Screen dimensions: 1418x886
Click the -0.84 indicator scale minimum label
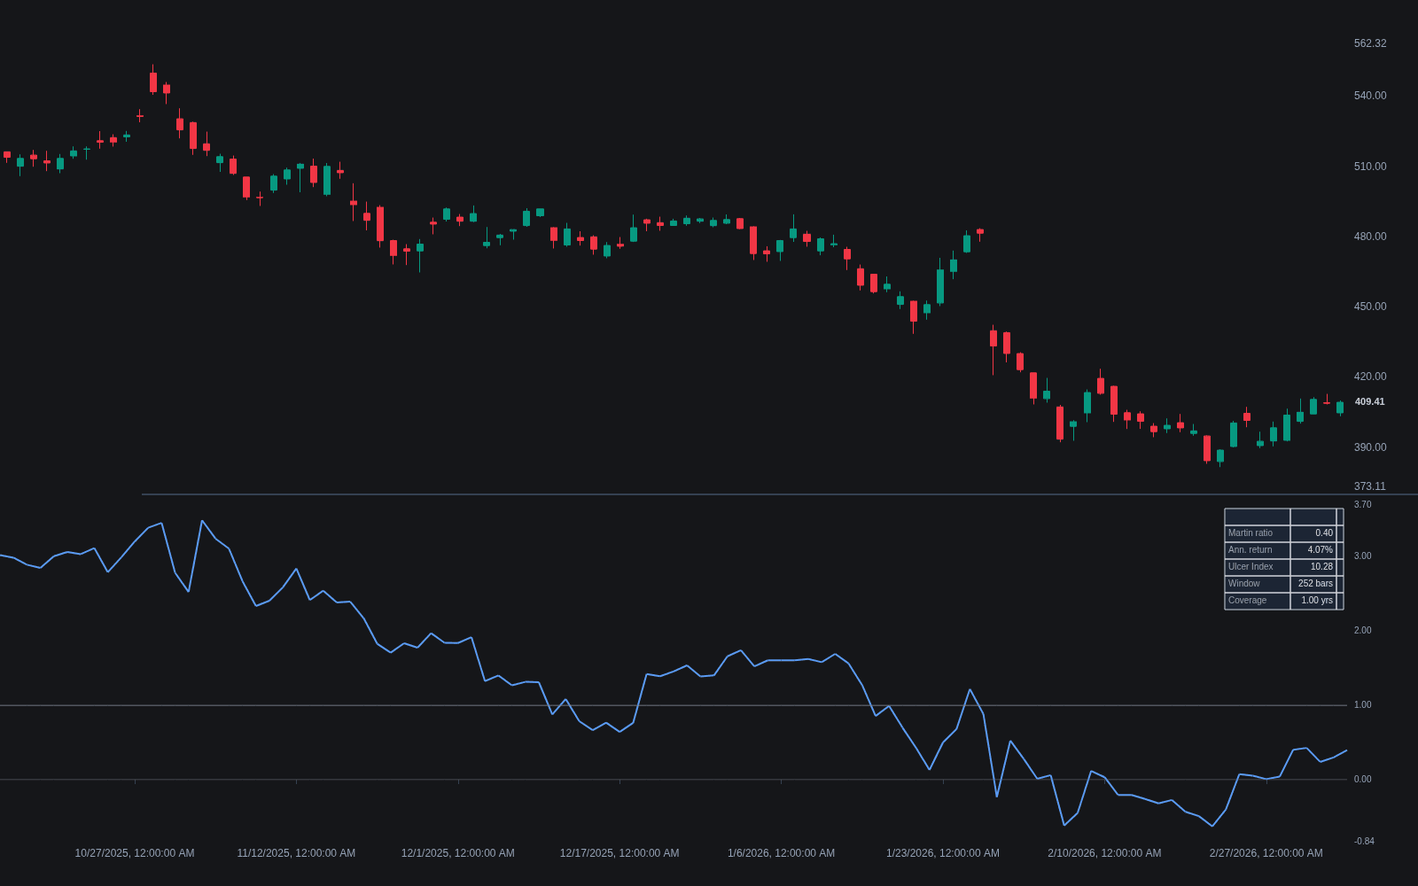click(x=1364, y=842)
